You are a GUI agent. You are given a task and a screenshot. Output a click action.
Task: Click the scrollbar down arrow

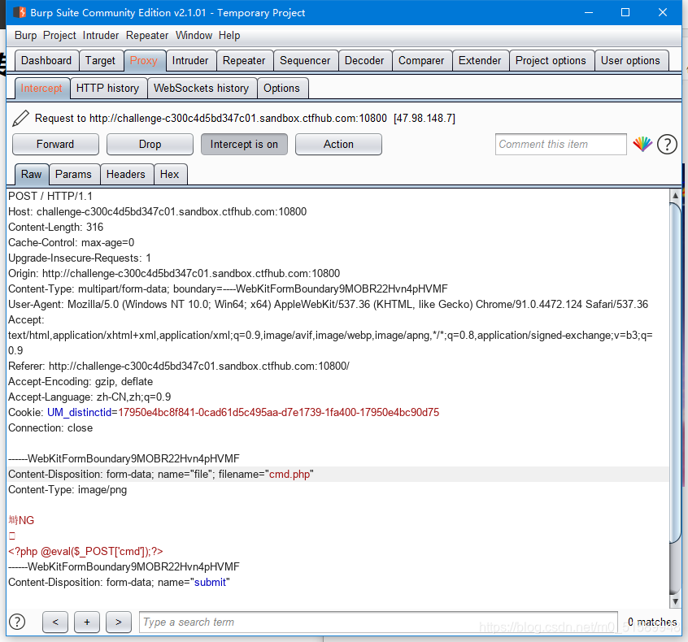click(675, 601)
